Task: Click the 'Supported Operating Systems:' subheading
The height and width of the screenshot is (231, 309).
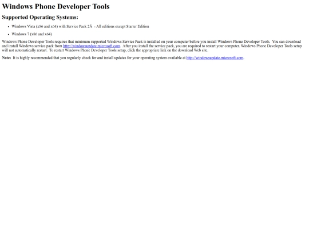Action: pyautogui.click(x=40, y=17)
